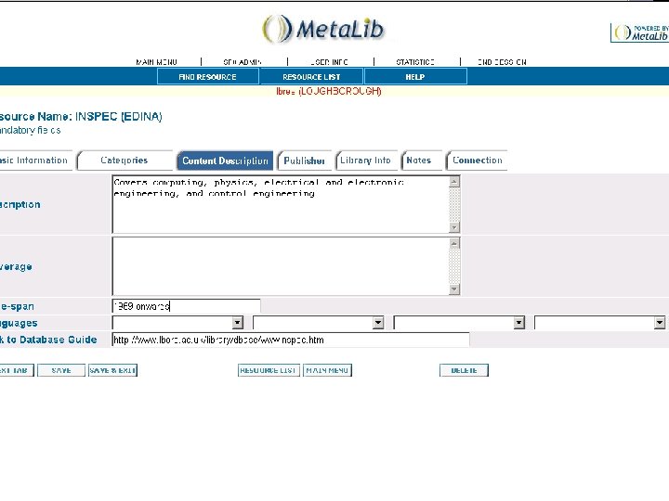Click the Time-span input field
Viewport: 669px width, 501px height.
(x=186, y=306)
